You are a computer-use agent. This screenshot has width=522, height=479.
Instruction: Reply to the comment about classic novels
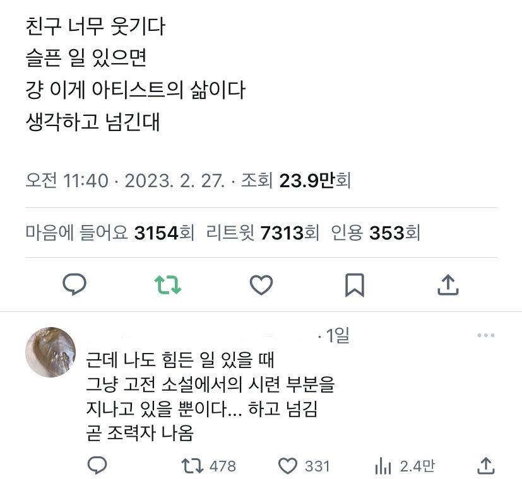click(x=96, y=465)
